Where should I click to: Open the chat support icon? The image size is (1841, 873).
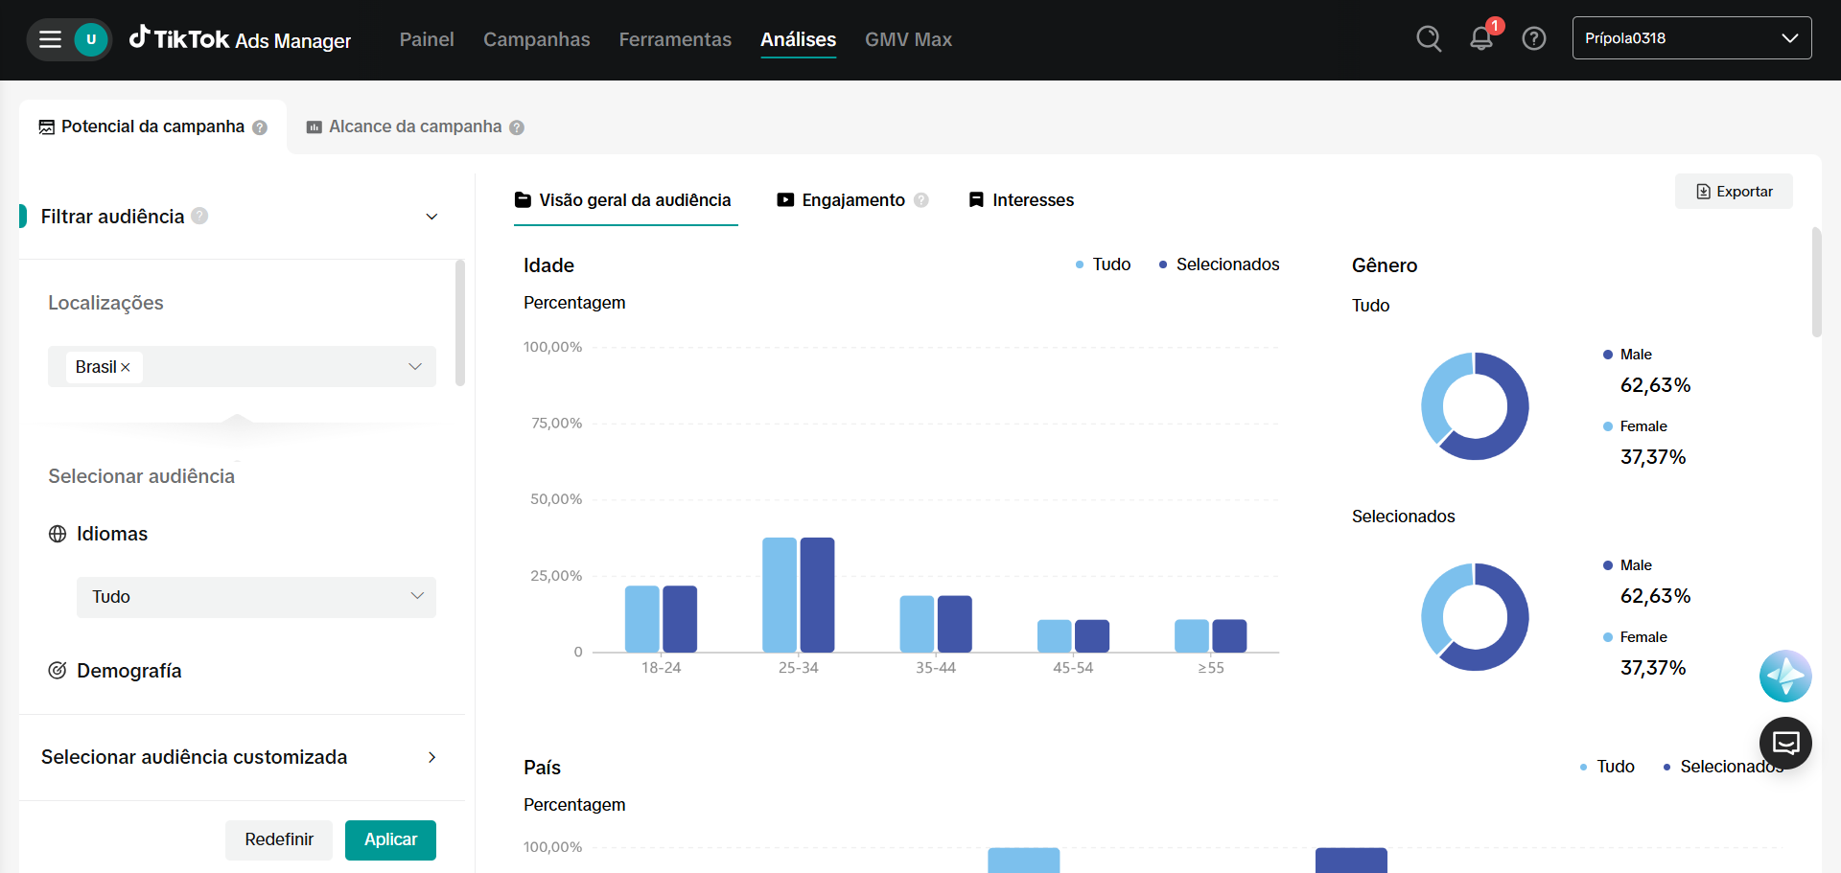tap(1784, 743)
